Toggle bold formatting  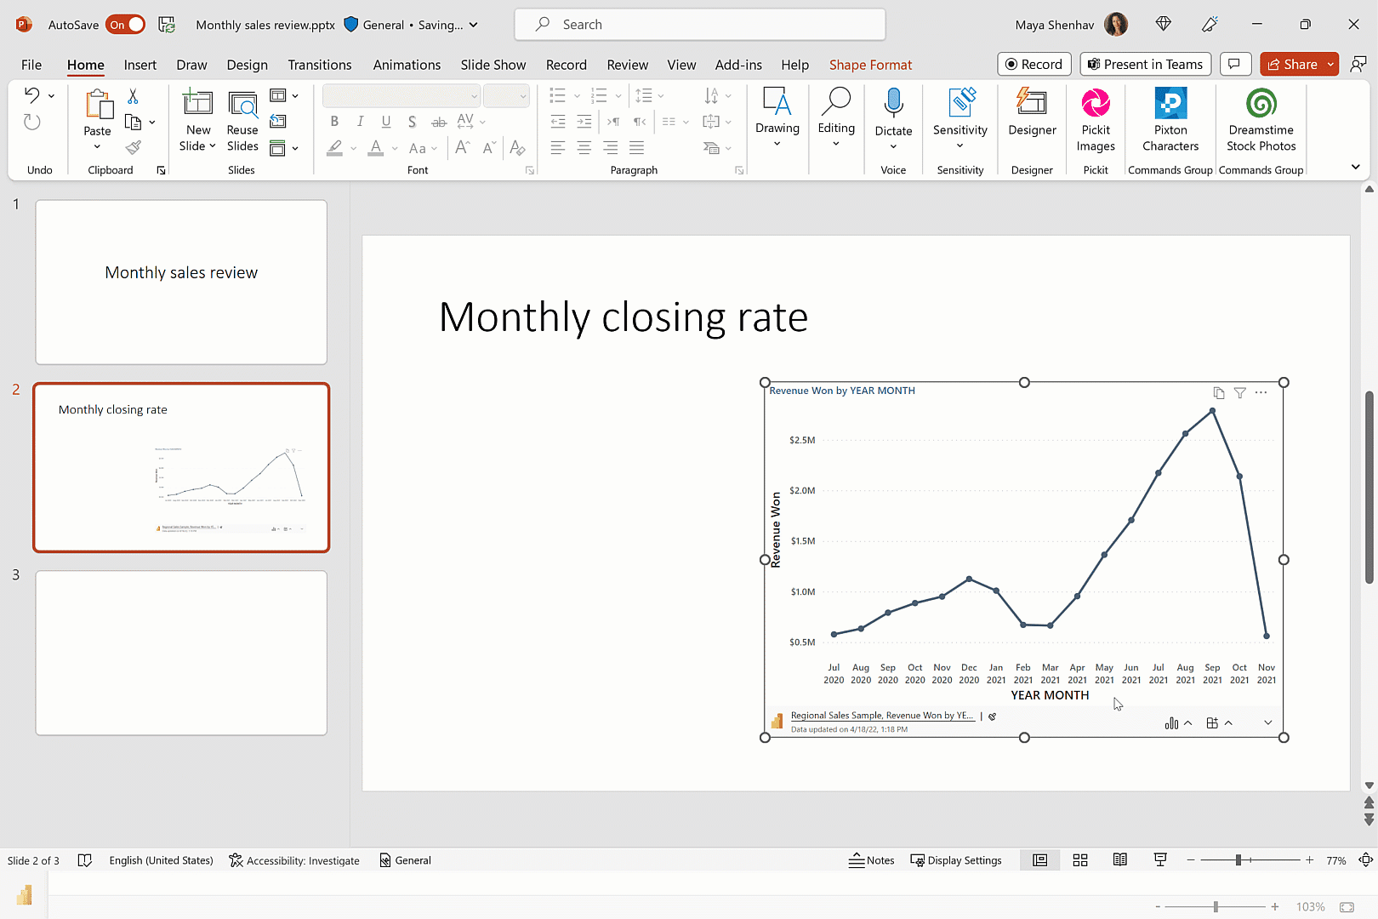[x=334, y=122]
